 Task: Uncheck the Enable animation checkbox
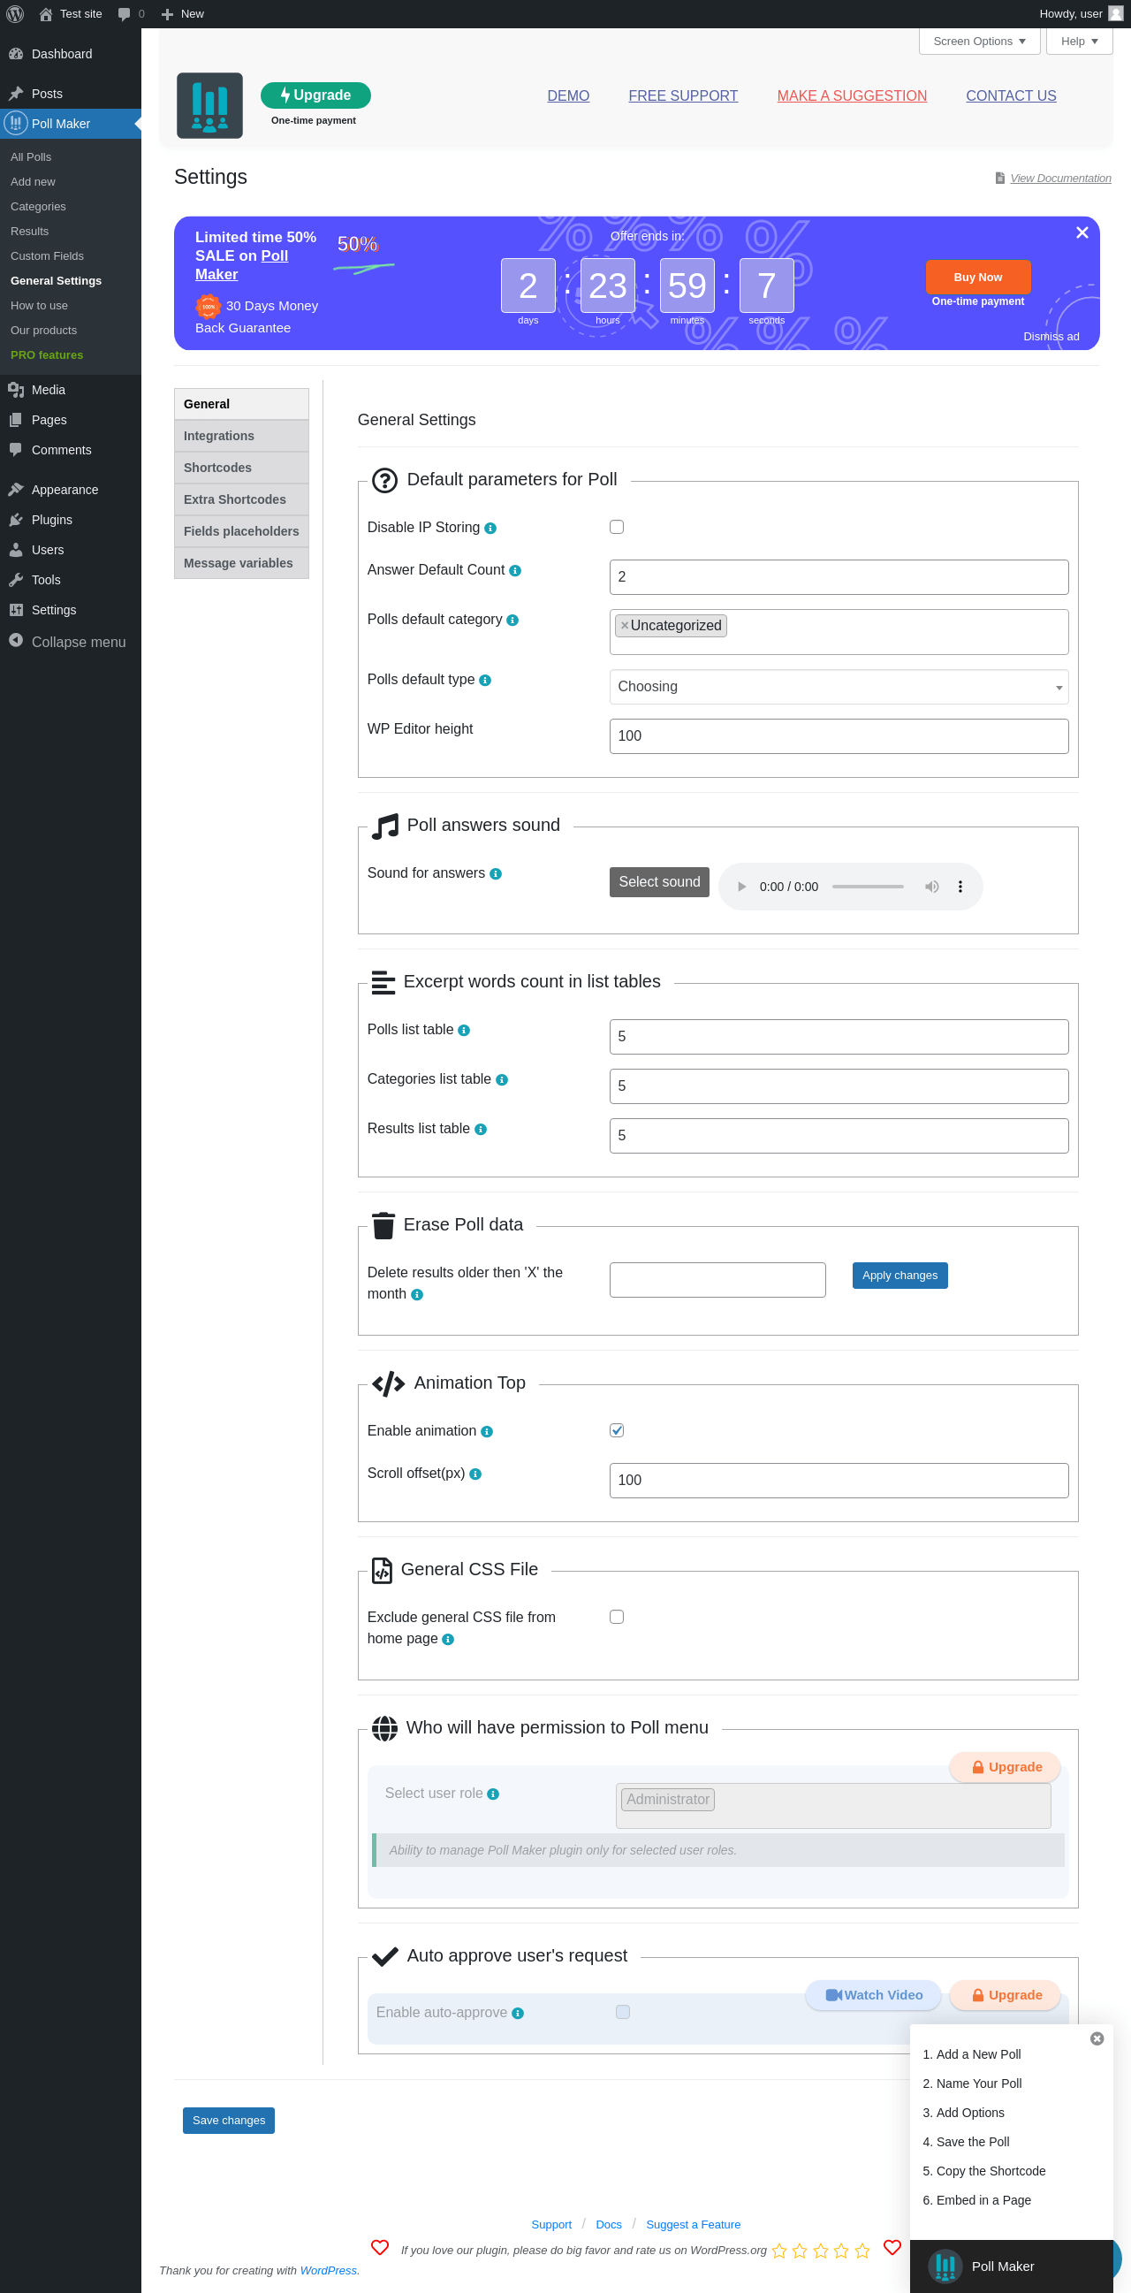[617, 1430]
